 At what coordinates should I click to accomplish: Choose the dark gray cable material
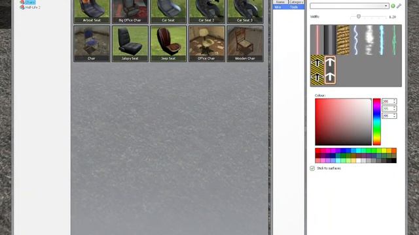coord(330,40)
